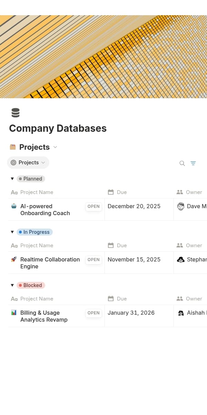
Task: Click the people icon in the Owner column header
Action: pos(179,192)
